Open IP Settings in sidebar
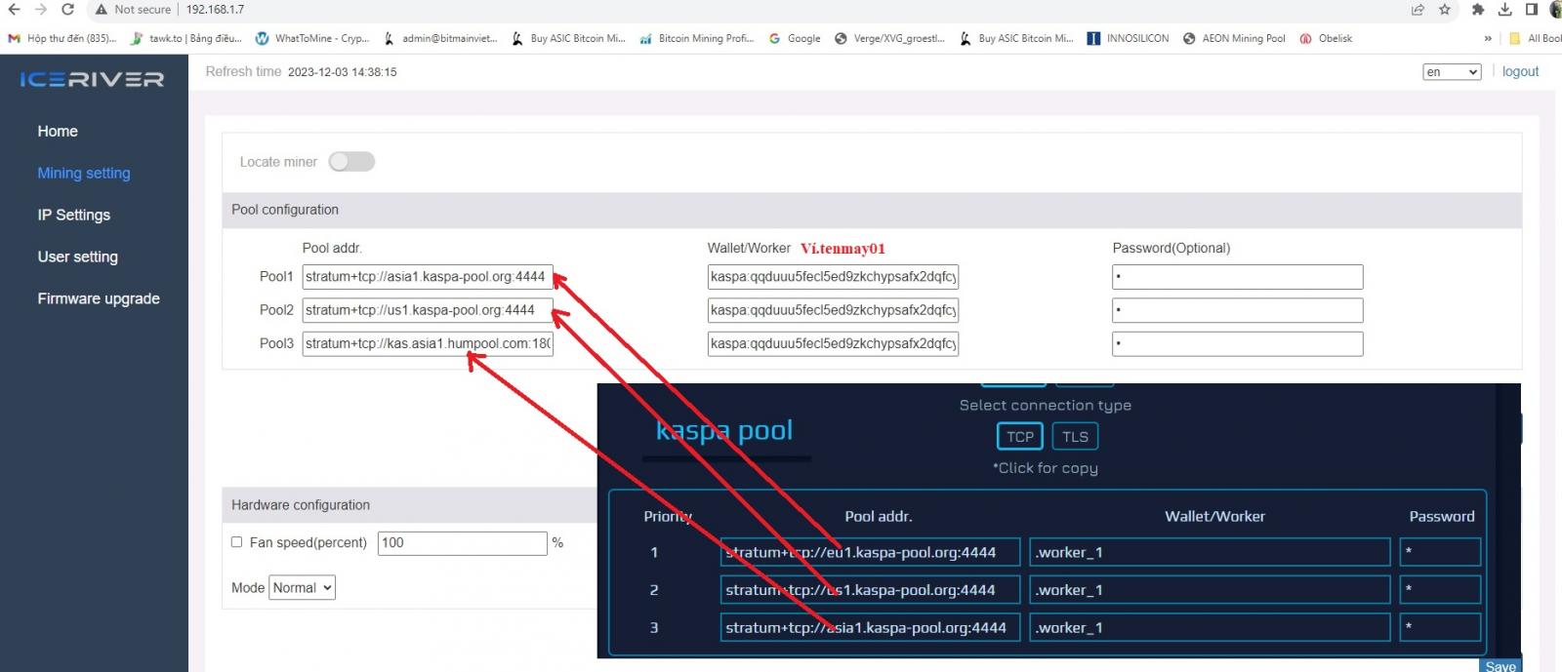1562x672 pixels. coord(74,215)
